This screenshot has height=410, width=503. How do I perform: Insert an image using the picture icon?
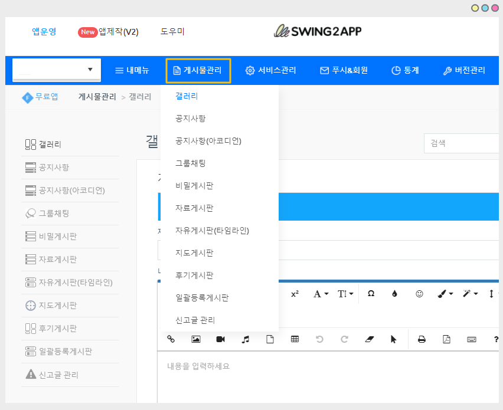tap(196, 339)
